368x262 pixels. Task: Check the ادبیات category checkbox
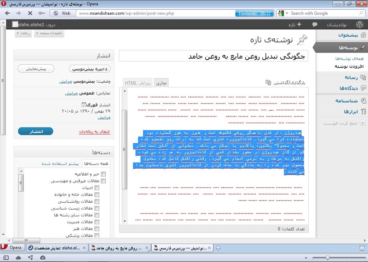coord(97,188)
